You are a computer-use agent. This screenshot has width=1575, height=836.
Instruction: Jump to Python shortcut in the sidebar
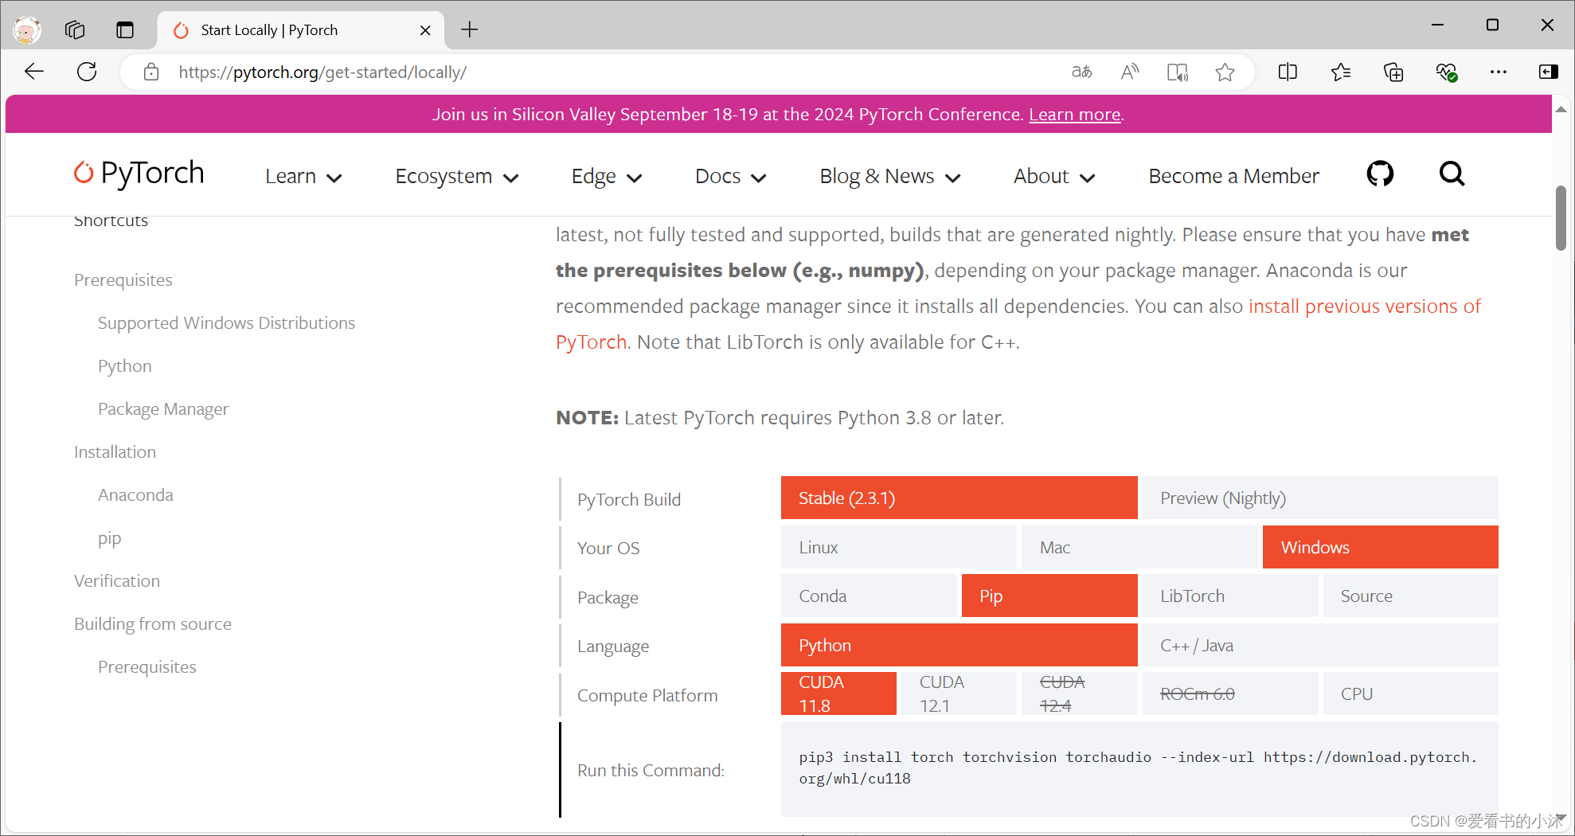click(125, 366)
